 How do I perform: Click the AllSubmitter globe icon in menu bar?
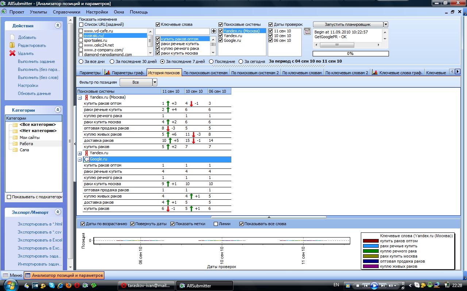[4, 12]
